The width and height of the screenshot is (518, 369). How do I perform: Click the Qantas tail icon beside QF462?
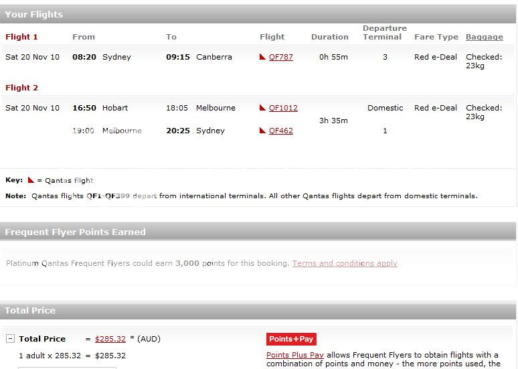(x=263, y=131)
